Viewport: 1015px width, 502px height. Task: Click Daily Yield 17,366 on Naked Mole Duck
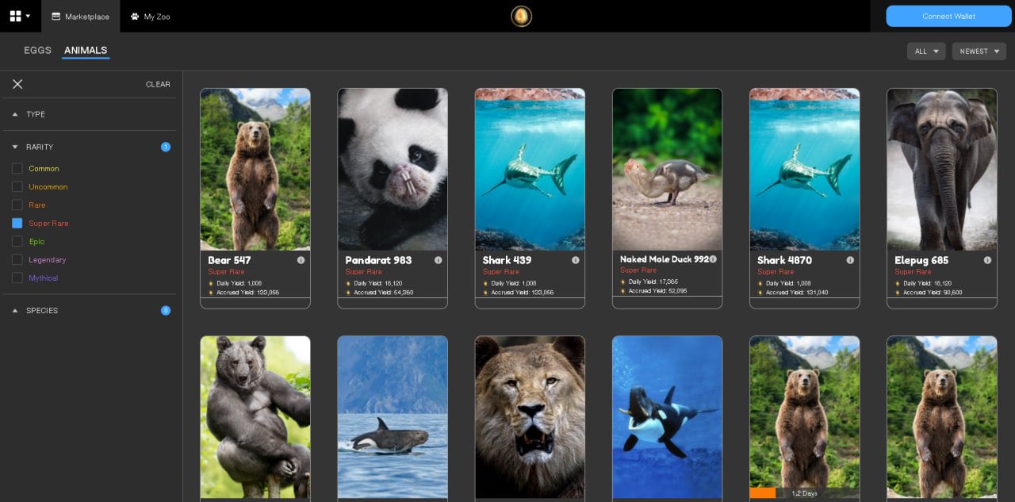coord(653,282)
